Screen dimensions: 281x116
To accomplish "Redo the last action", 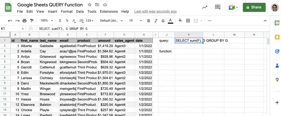I will 17,21.
